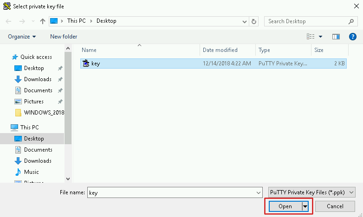Image resolution: width=363 pixels, height=217 pixels.
Task: Click the Change view layout icon
Action: click(311, 37)
